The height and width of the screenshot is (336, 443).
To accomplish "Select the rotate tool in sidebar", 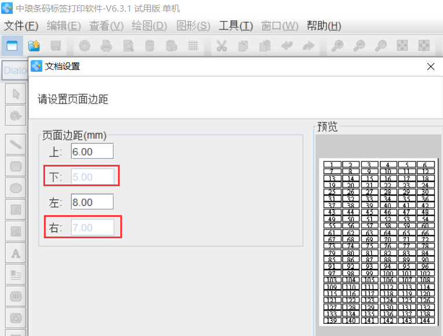I will pos(16,116).
